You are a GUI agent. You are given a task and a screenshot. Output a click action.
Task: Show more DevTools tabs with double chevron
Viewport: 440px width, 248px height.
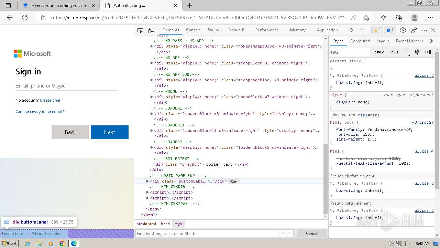pyautogui.click(x=351, y=30)
